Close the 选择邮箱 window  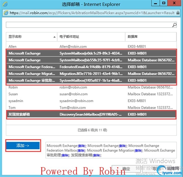(x=174, y=3)
